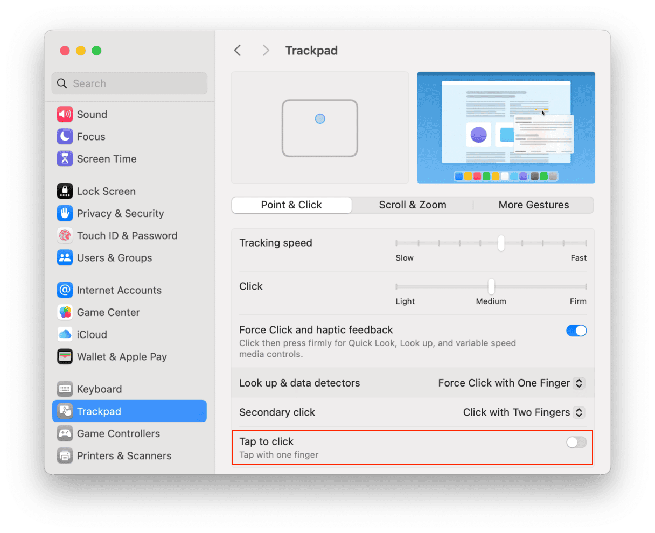This screenshot has height=533, width=655.
Task: Click the iCloud cloud icon
Action: point(65,334)
